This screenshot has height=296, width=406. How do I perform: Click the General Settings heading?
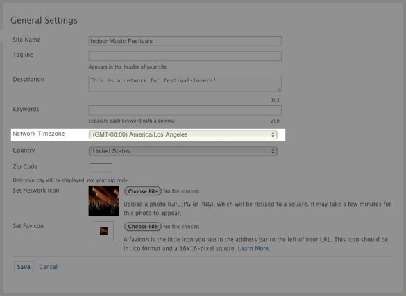(44, 20)
